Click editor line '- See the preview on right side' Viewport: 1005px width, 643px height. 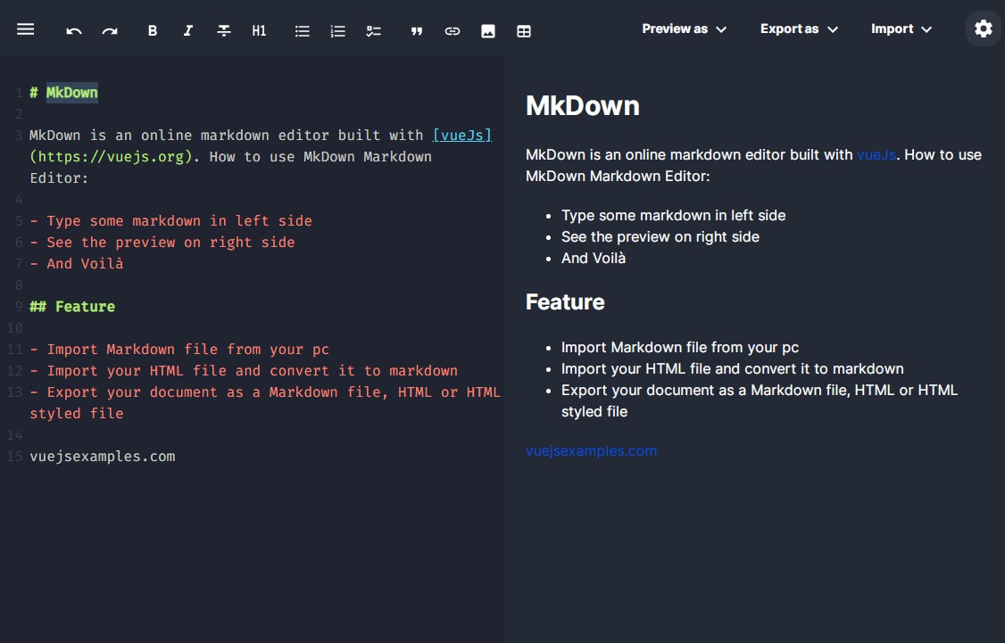(162, 242)
